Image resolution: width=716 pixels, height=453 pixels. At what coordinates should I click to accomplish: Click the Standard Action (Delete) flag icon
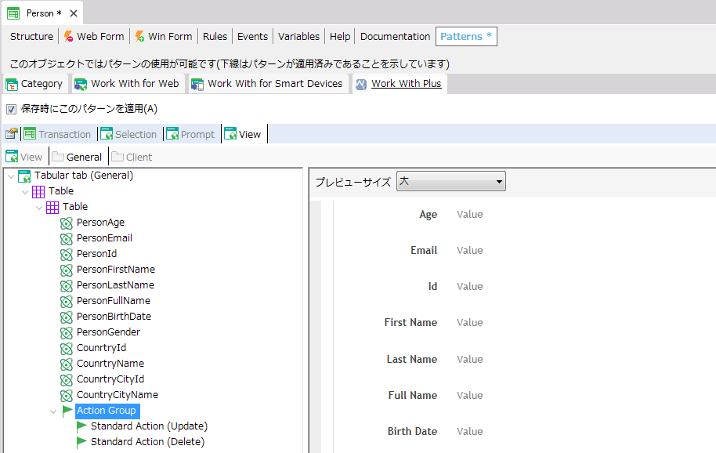pyautogui.click(x=81, y=441)
